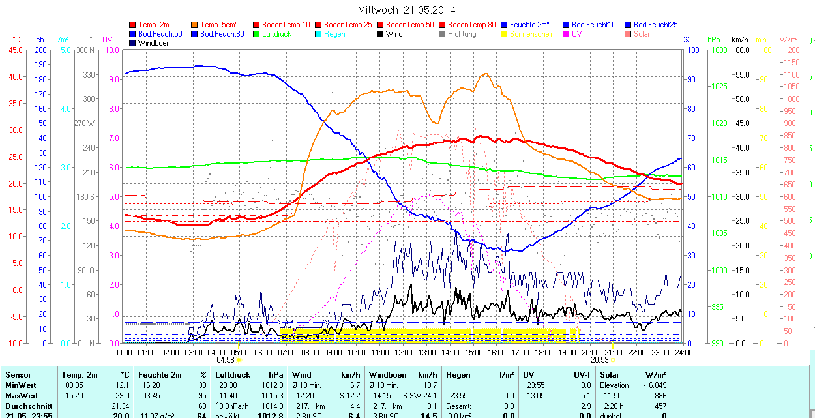815x418 pixels.
Task: Click the gray Richtung legend swatch
Action: [443, 34]
